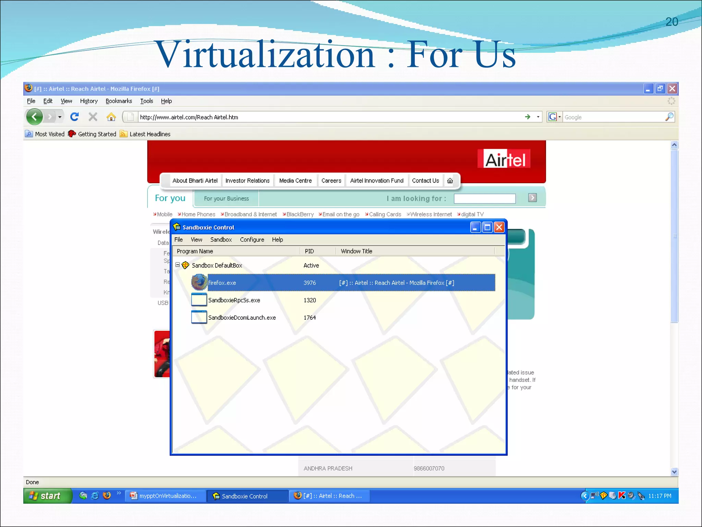
Task: Click Kaspersky tray icon
Action: tap(622, 495)
